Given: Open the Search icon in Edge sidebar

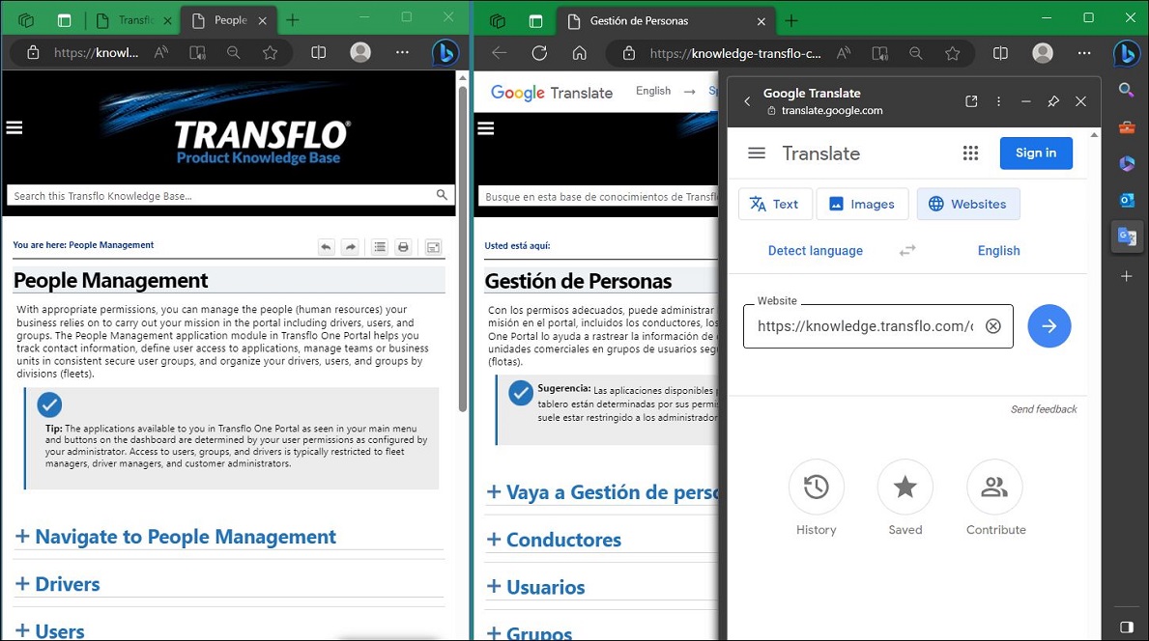Looking at the screenshot, I should point(1126,89).
